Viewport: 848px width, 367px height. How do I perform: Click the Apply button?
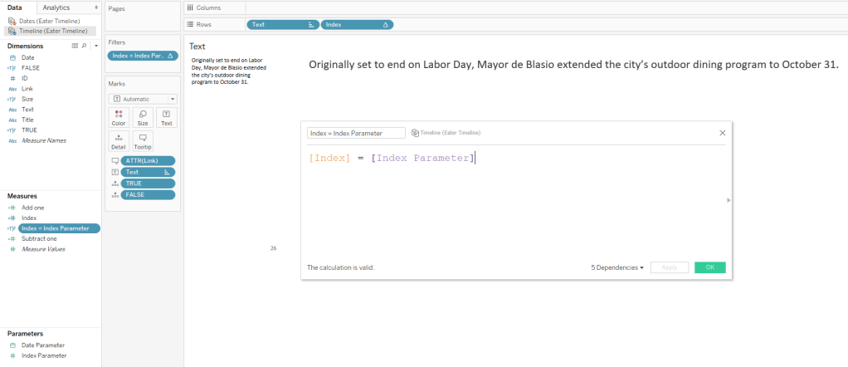pos(669,267)
